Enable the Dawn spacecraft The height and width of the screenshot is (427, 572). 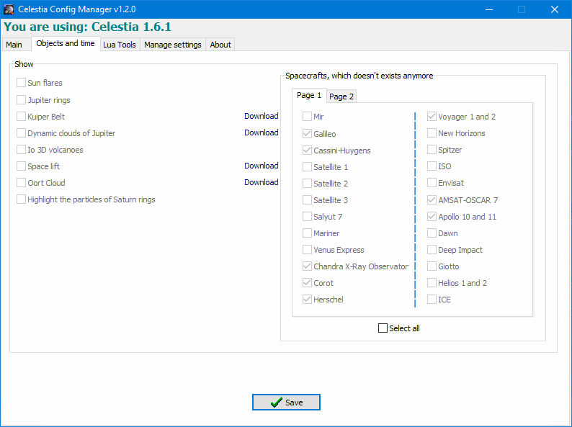(x=432, y=233)
